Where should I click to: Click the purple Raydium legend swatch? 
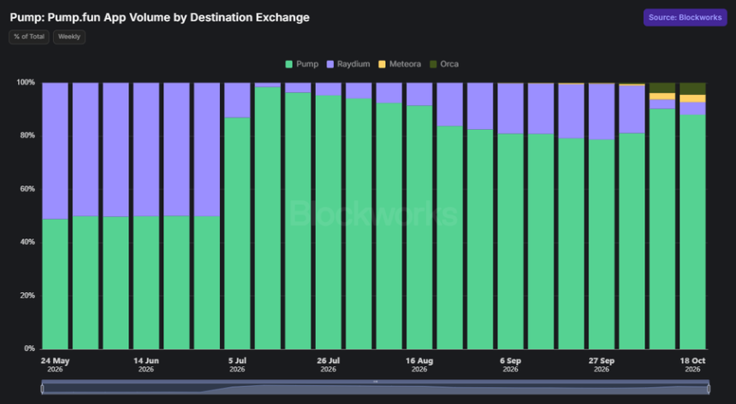(330, 64)
